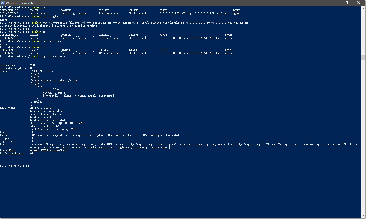Click the 'Connection: keep-alive' line
This screenshot has width=366, height=219.
pyautogui.click(x=47, y=111)
